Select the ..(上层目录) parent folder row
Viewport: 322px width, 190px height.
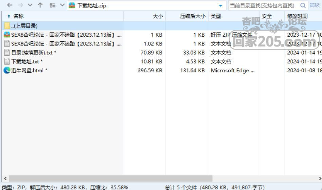pyautogui.click(x=162, y=26)
